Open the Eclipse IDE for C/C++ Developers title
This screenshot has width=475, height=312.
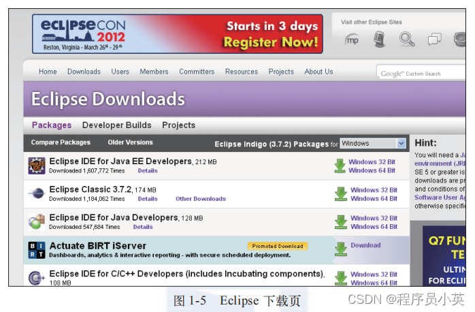point(186,274)
